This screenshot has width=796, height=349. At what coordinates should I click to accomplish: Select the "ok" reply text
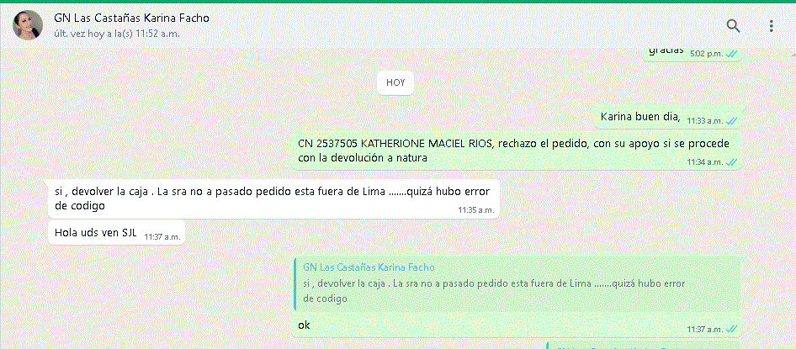(x=304, y=324)
